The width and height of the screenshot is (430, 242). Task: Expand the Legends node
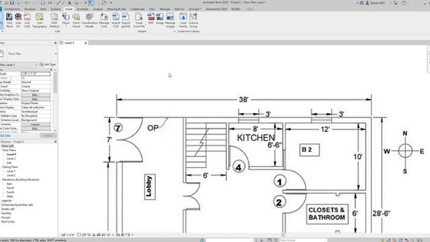[x=6, y=200]
